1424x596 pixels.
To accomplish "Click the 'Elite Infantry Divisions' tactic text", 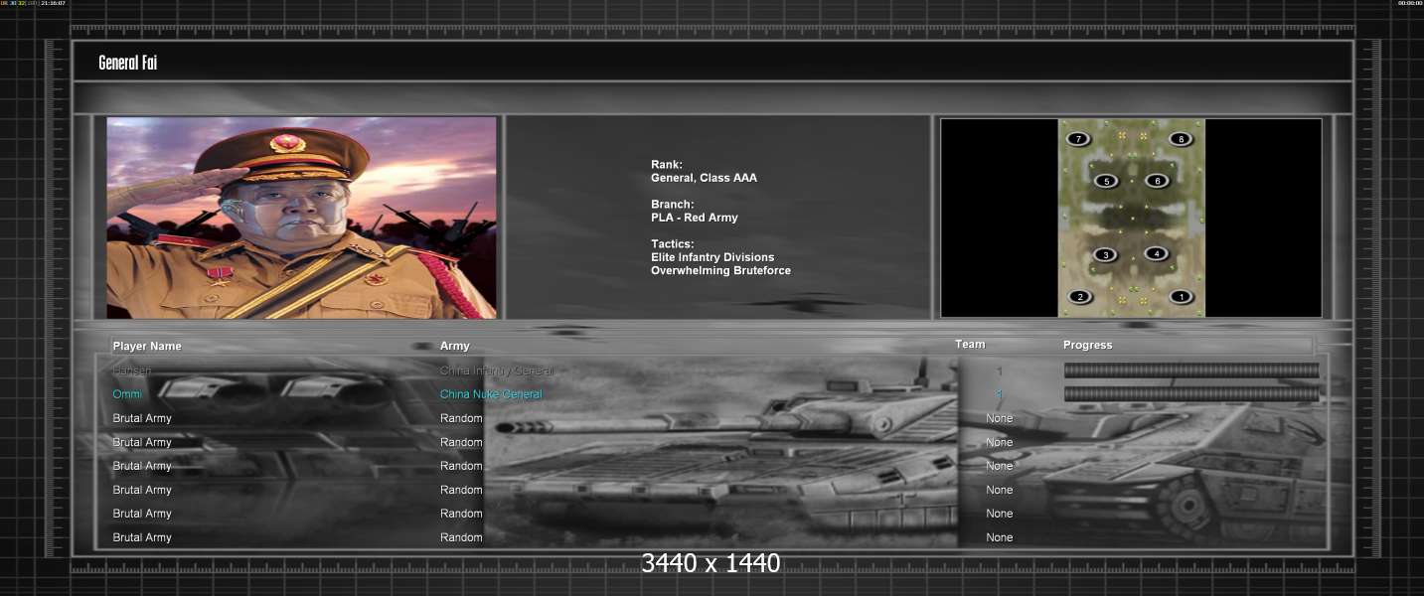I will 712,257.
